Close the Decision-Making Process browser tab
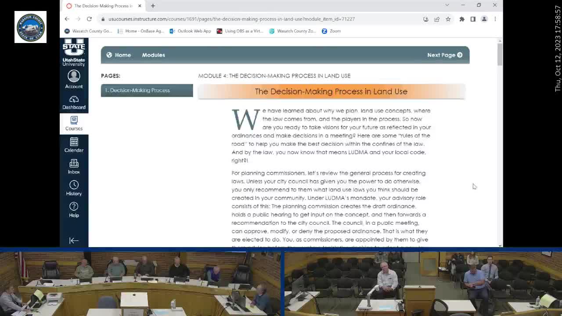Screen dimensions: 562x316 coord(140,6)
